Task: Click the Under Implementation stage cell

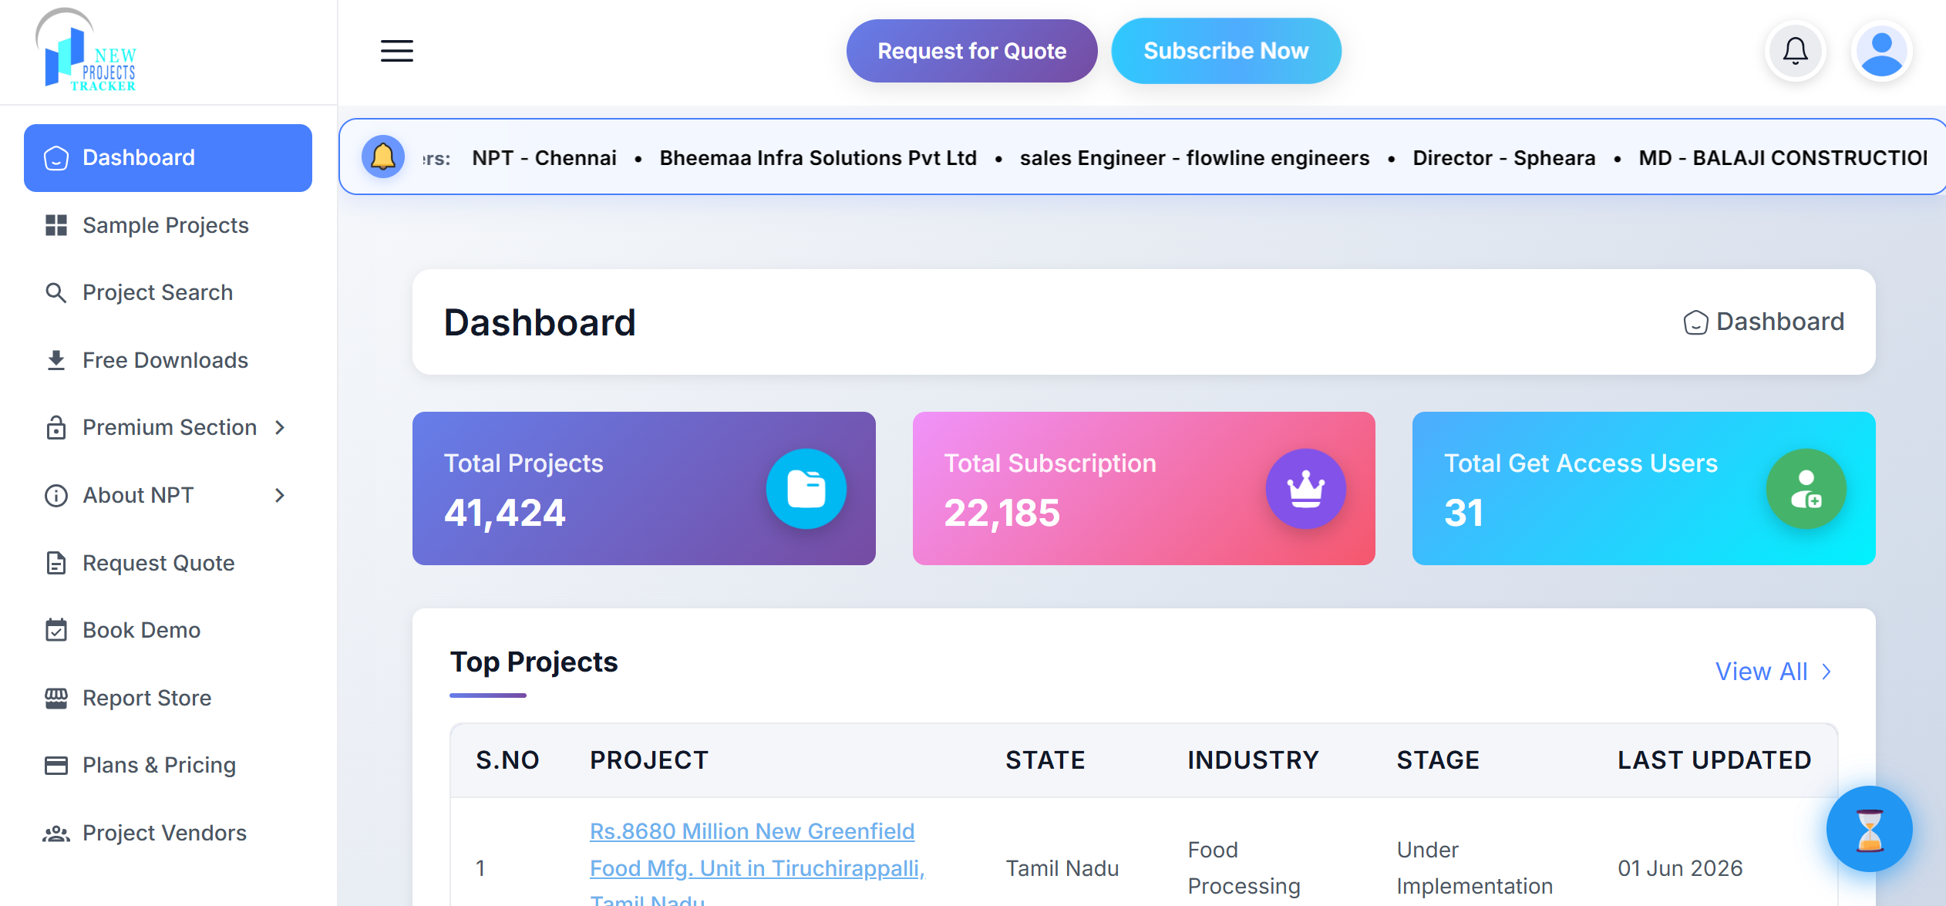Action: (1474, 868)
